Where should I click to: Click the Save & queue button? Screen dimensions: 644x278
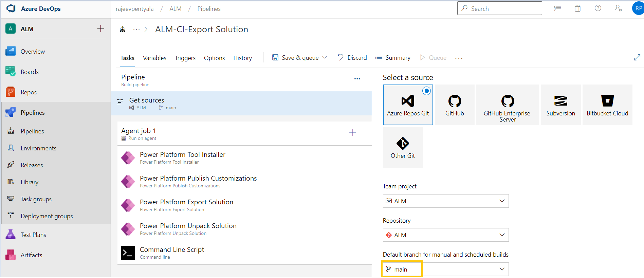tap(295, 58)
